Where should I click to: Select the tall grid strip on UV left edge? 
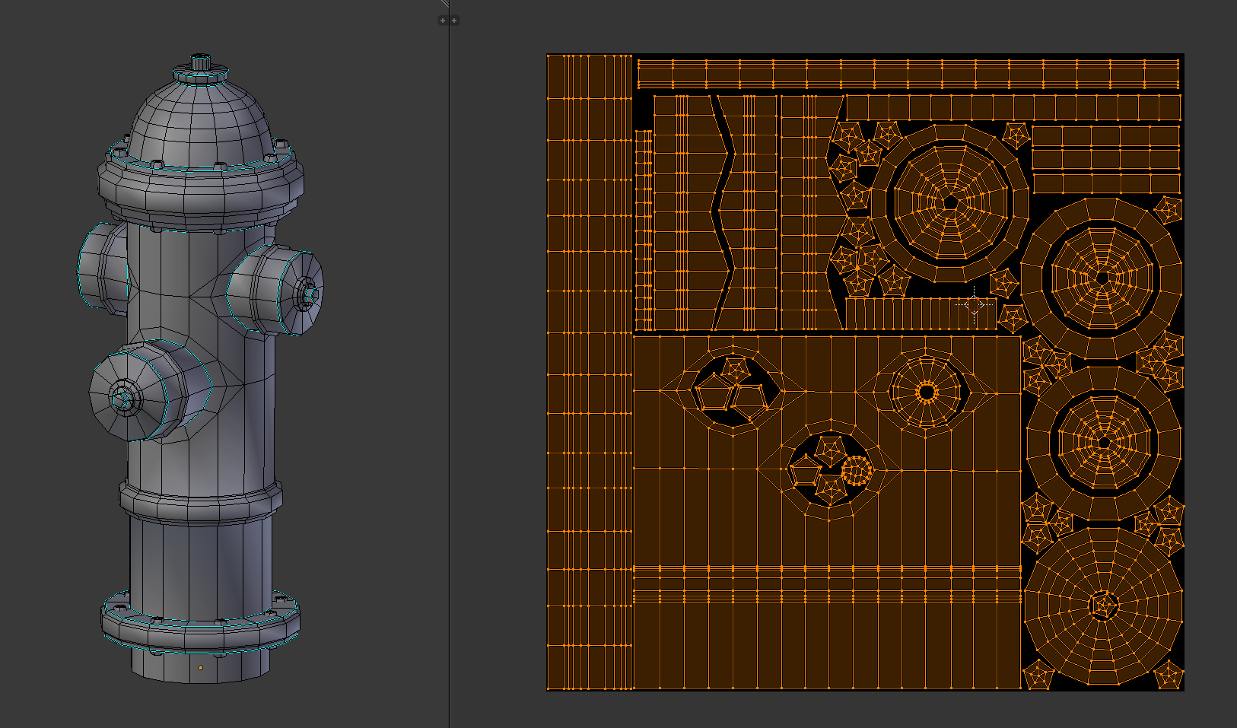coord(590,373)
